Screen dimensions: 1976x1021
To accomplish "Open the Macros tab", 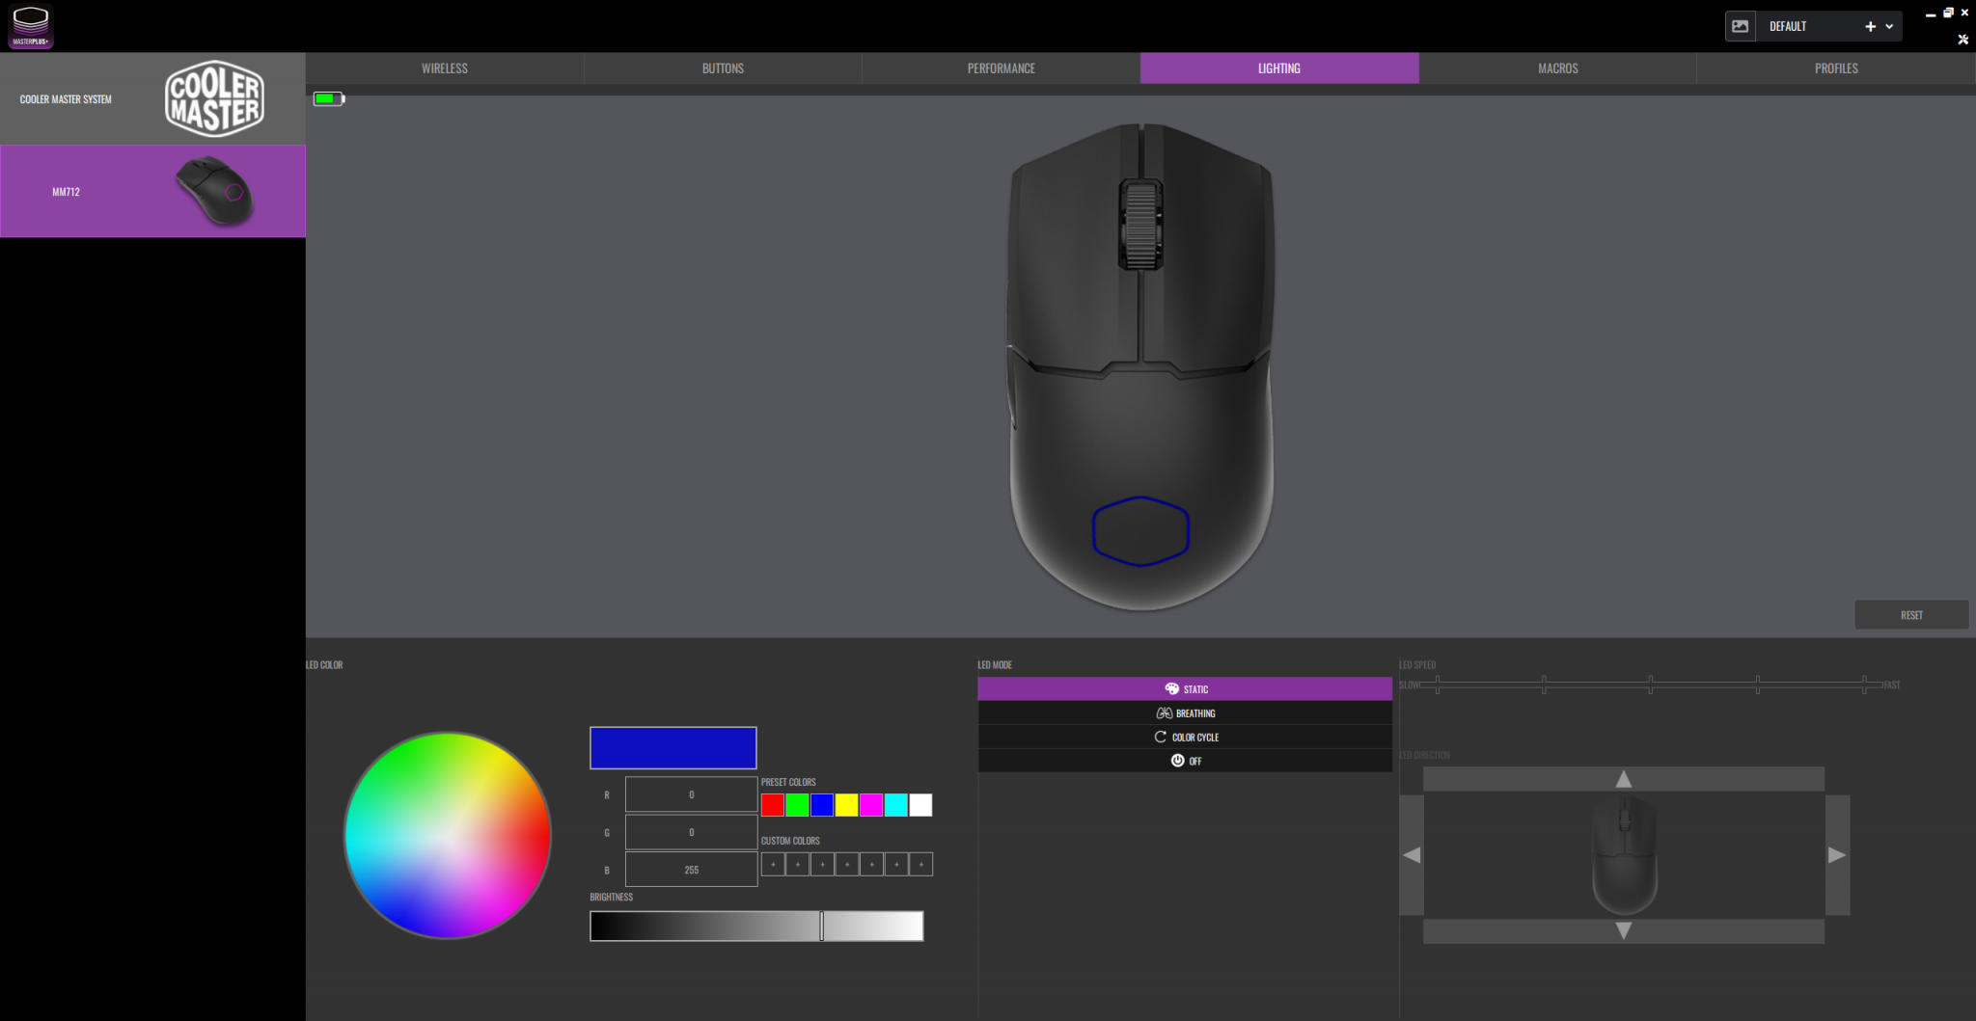I will tap(1556, 67).
